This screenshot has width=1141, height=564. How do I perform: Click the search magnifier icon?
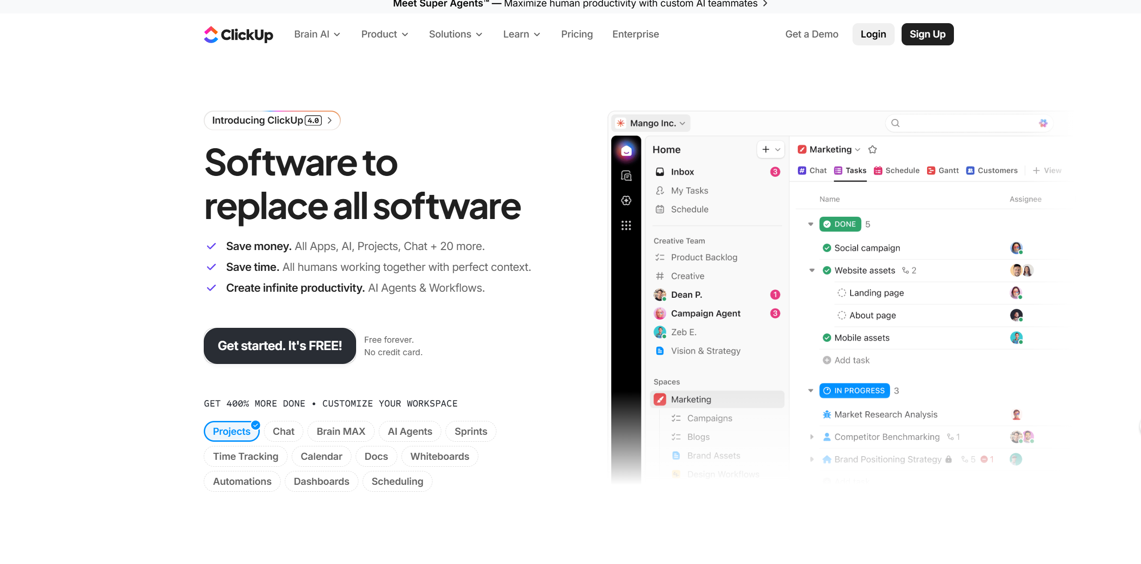(896, 123)
